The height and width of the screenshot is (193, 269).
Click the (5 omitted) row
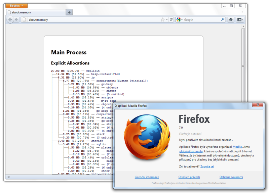(x=99, y=94)
